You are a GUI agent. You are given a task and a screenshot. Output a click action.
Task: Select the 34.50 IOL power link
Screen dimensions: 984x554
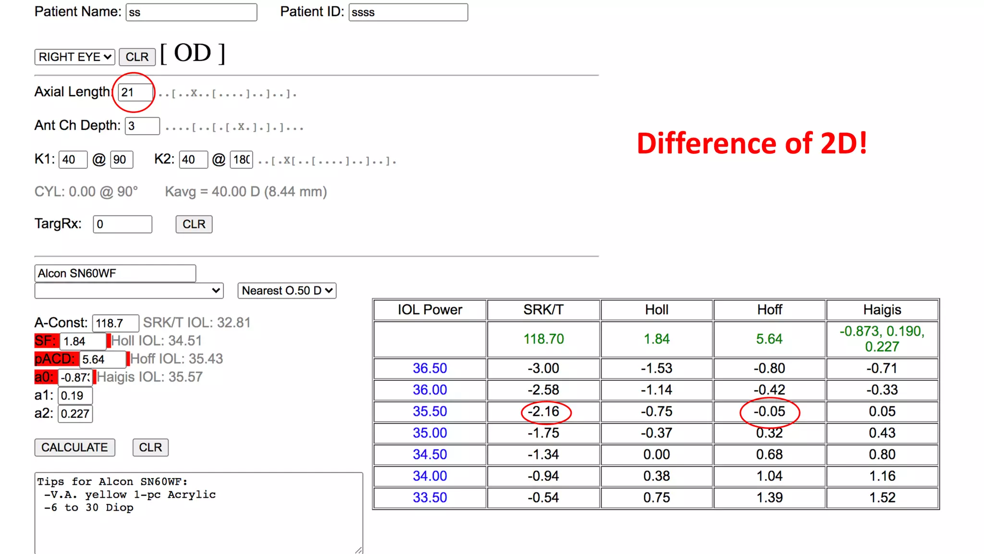430,454
